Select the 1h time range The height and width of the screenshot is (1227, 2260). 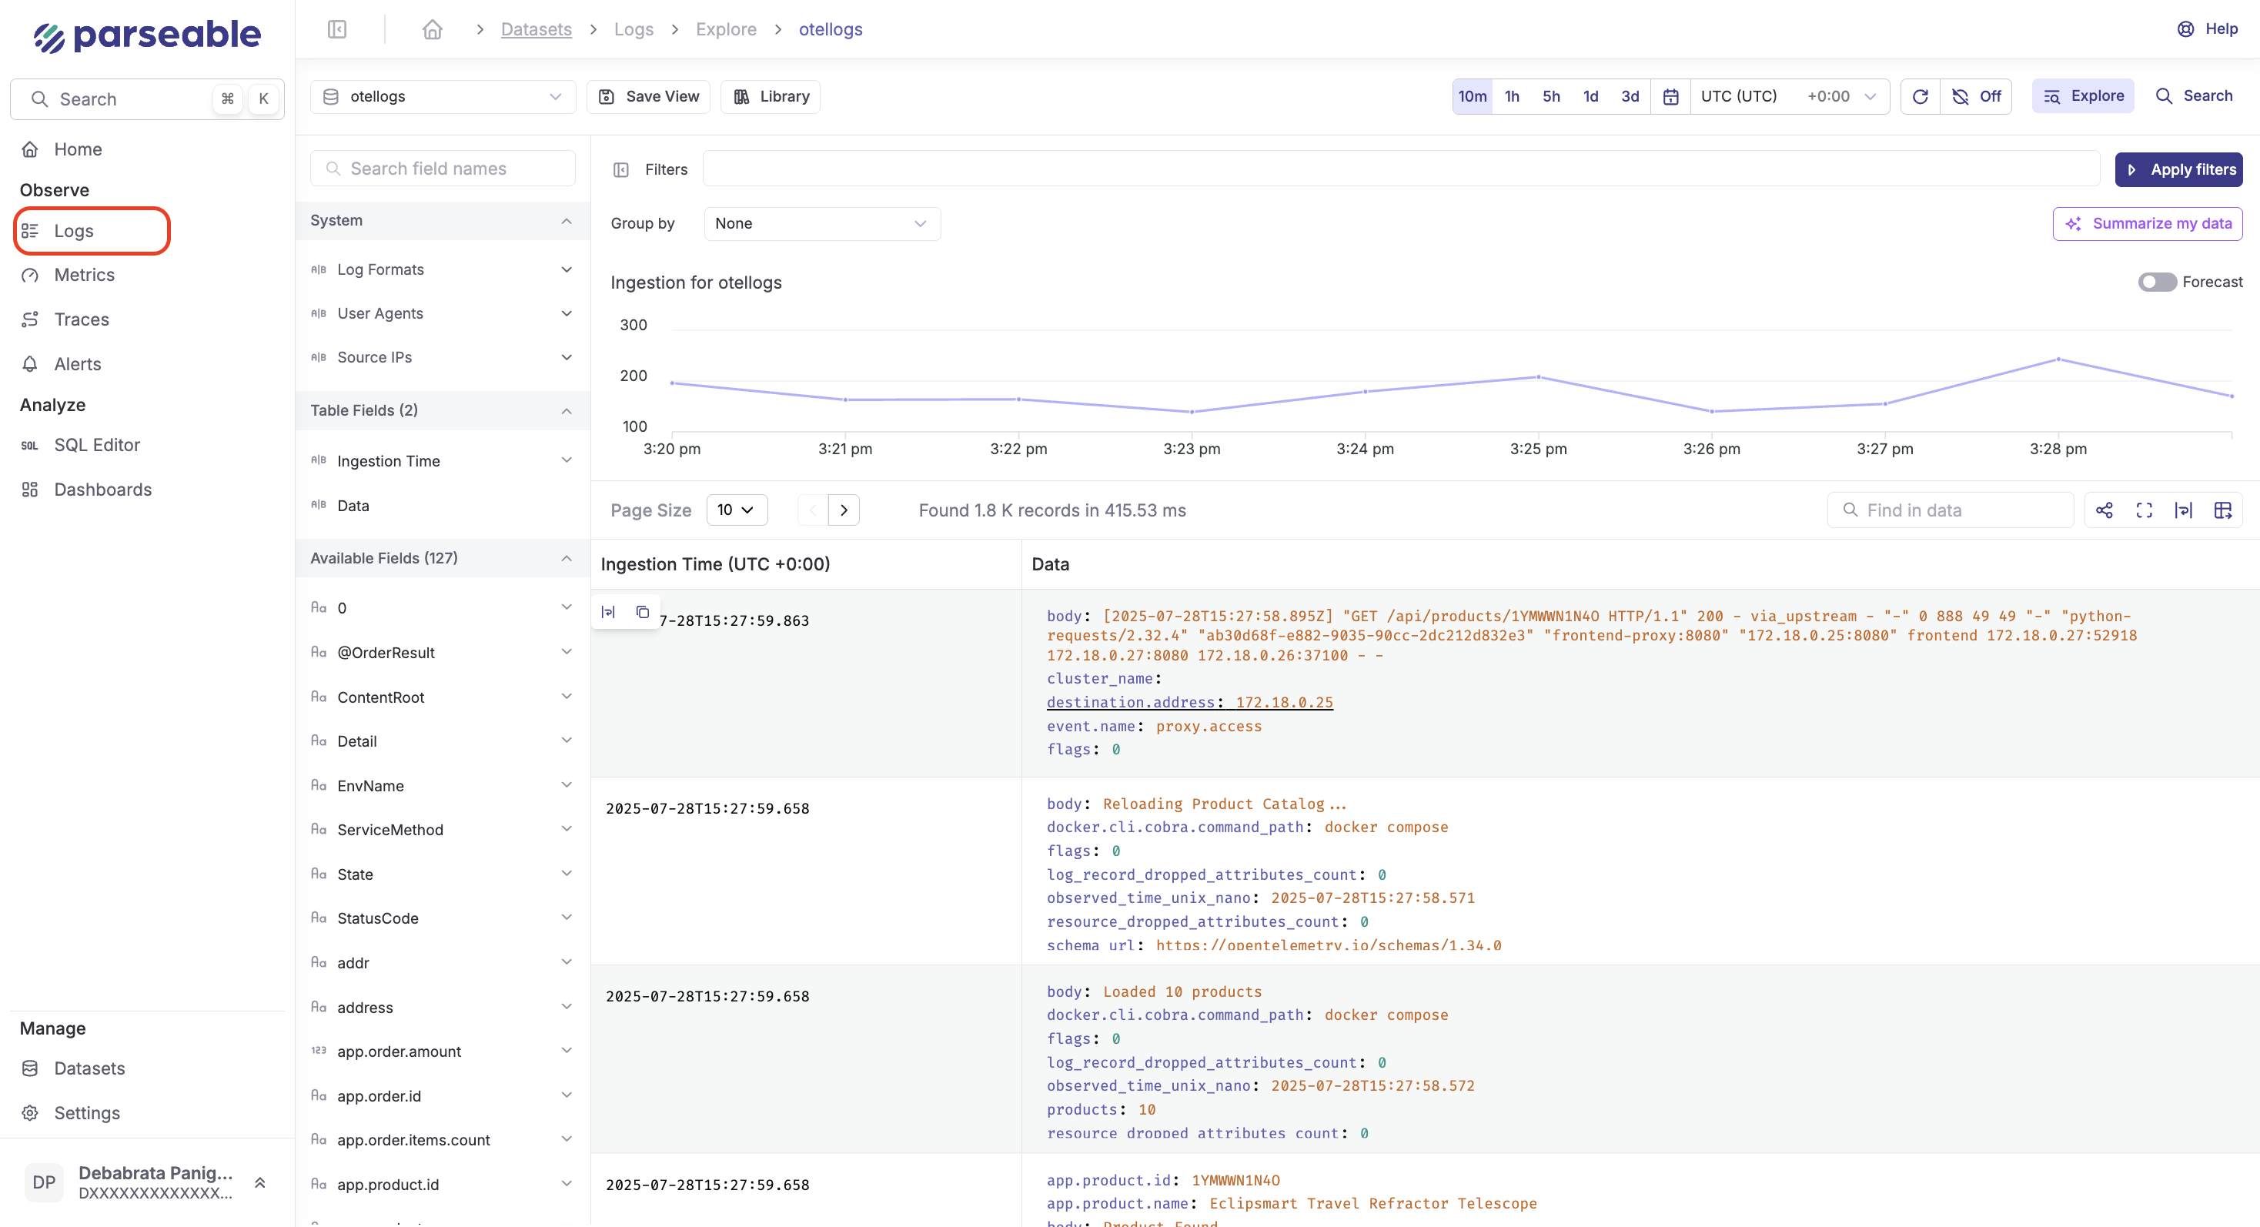click(x=1512, y=96)
